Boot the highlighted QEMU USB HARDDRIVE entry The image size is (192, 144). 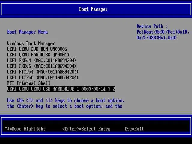(x=61, y=89)
